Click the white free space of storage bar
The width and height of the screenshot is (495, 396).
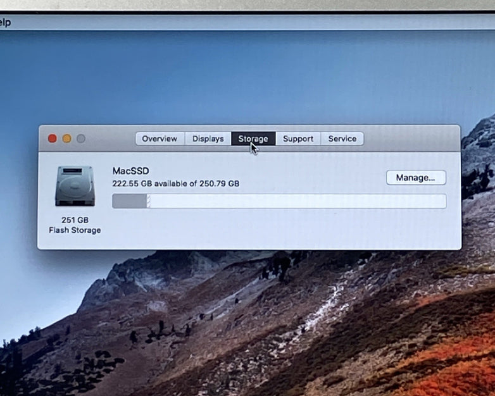pos(298,201)
